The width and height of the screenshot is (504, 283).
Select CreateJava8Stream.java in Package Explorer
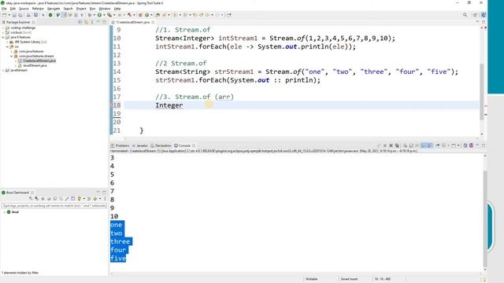[x=39, y=61]
